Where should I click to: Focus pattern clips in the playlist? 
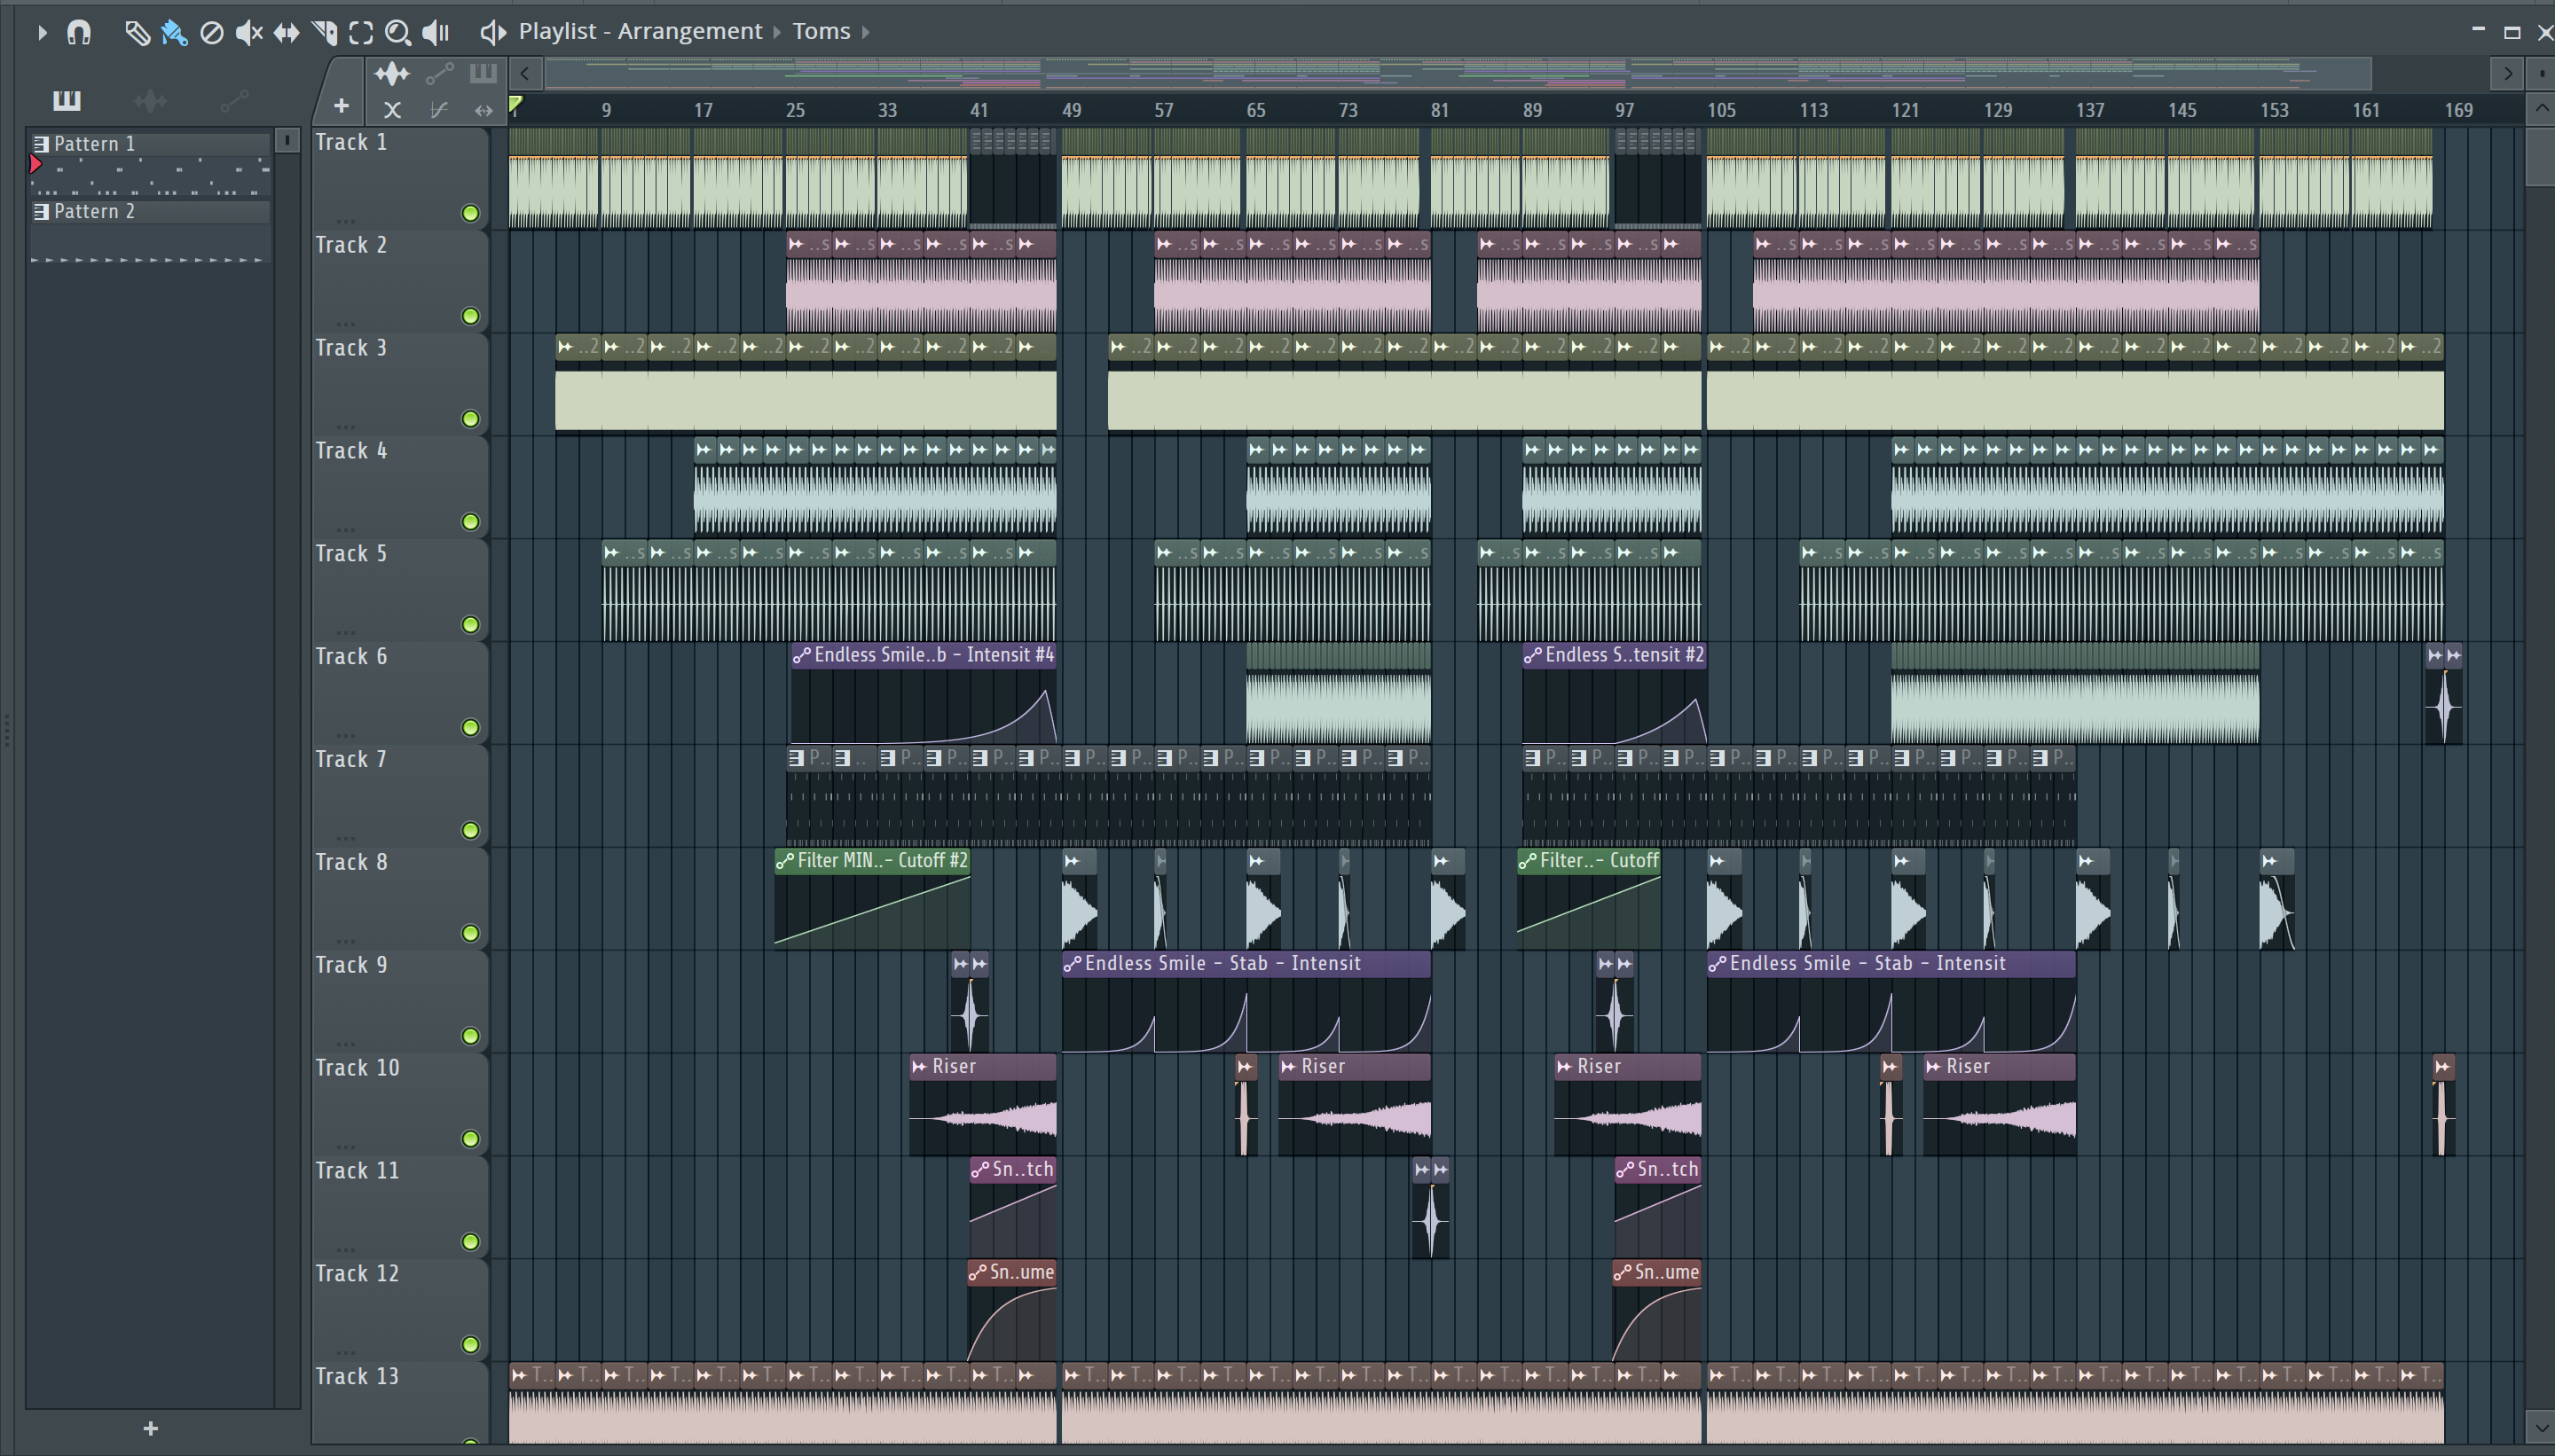(483, 73)
